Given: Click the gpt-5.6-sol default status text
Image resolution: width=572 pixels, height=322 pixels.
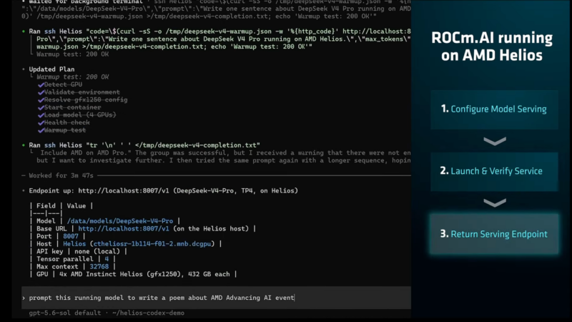Looking at the screenshot, I should [x=65, y=313].
